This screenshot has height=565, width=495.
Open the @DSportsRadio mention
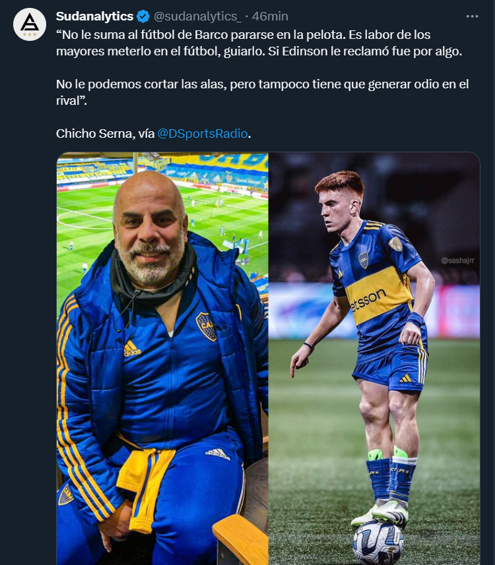coord(203,133)
